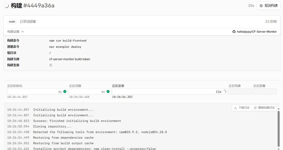Click log line 'Installing project dependencies: npm clean-install'
This screenshot has width=283, height=150.
(94, 148)
